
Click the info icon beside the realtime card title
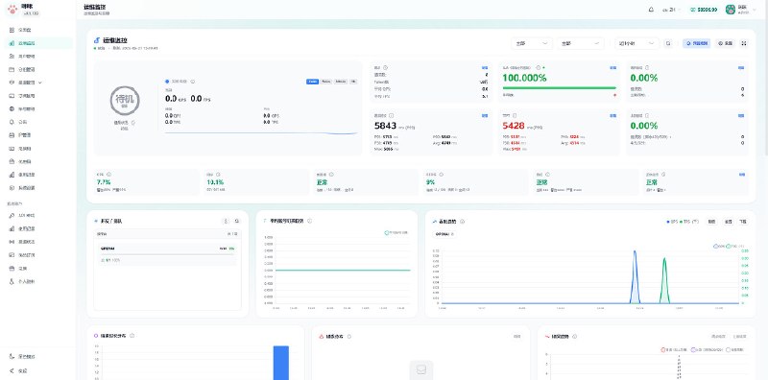193,82
